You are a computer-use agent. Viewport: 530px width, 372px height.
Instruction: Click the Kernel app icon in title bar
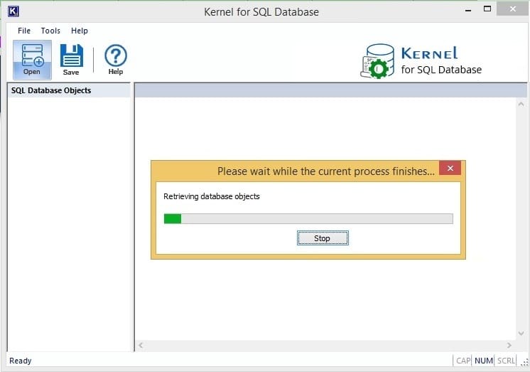tap(13, 11)
